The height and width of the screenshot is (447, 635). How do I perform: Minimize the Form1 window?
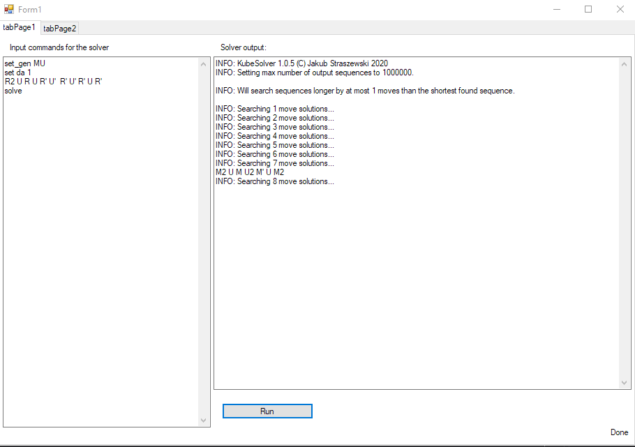click(557, 9)
